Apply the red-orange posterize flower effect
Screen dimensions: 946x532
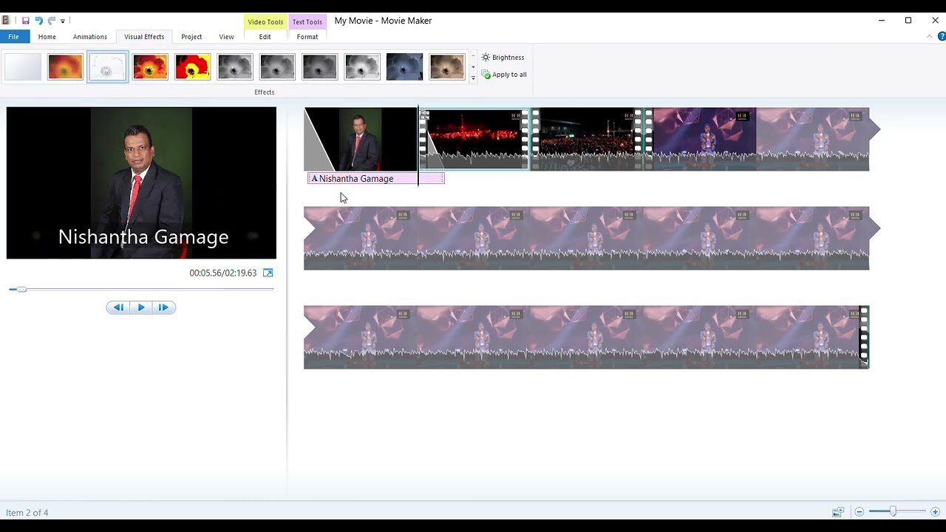[x=150, y=66]
